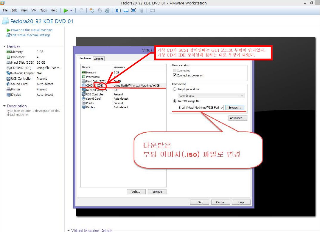This screenshot has width=320, height=232.
Task: Select Display row in the dialog hardware list
Action: point(123,107)
